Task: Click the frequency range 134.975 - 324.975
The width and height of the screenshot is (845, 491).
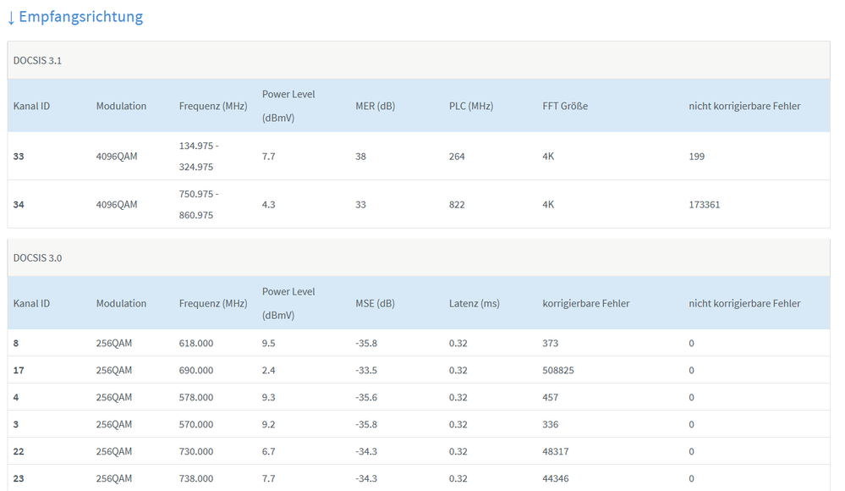Action: tap(199, 157)
